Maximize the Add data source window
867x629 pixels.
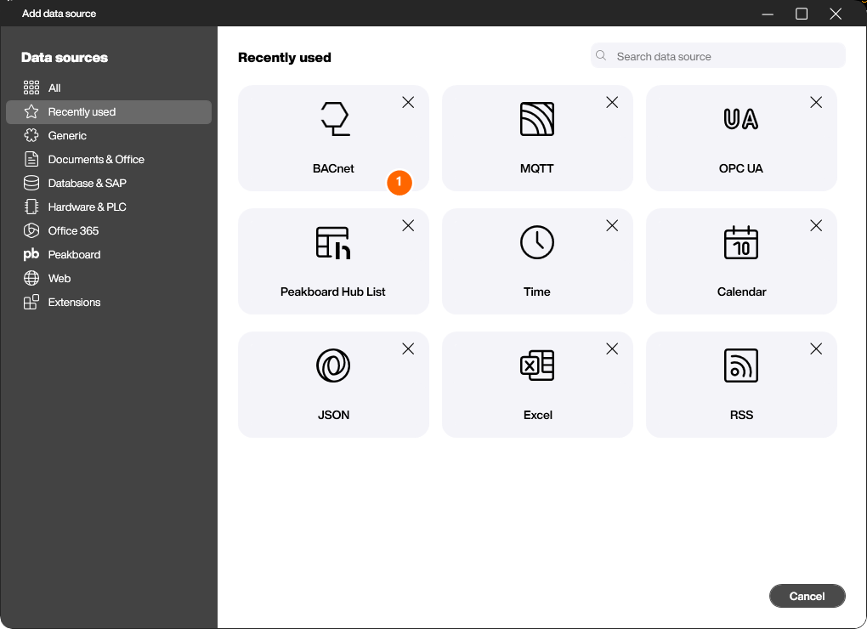[x=802, y=14]
